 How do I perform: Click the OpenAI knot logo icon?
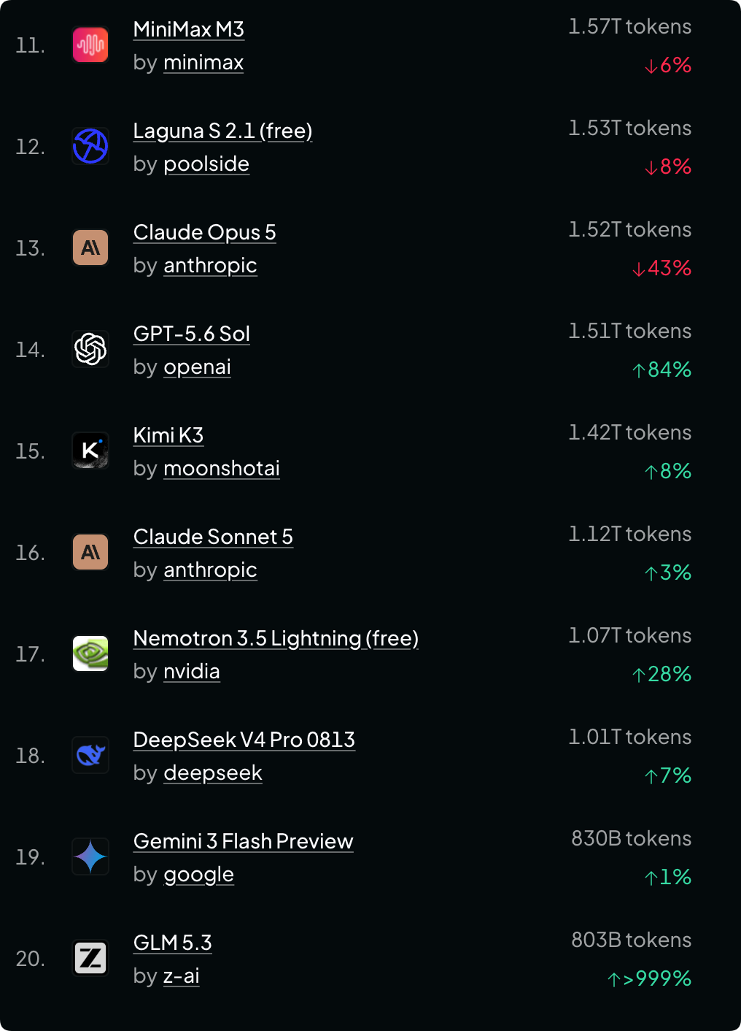pyautogui.click(x=90, y=349)
